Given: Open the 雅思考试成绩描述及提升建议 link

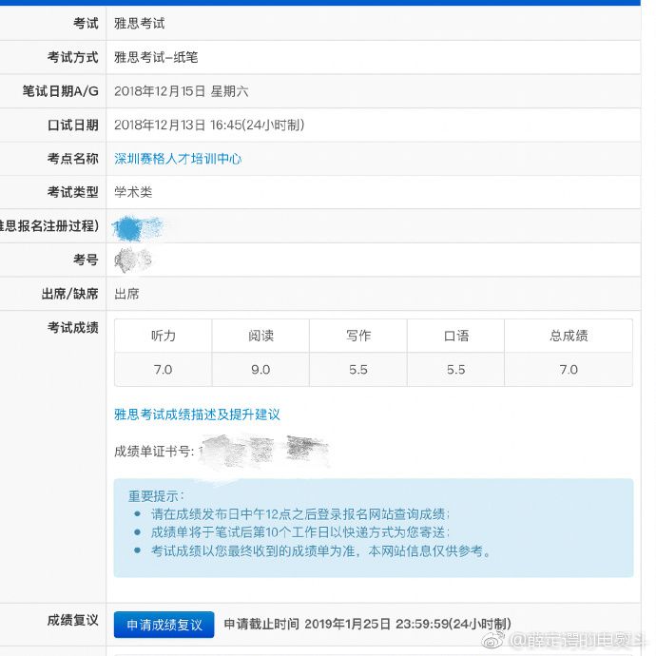Looking at the screenshot, I should pos(197,415).
